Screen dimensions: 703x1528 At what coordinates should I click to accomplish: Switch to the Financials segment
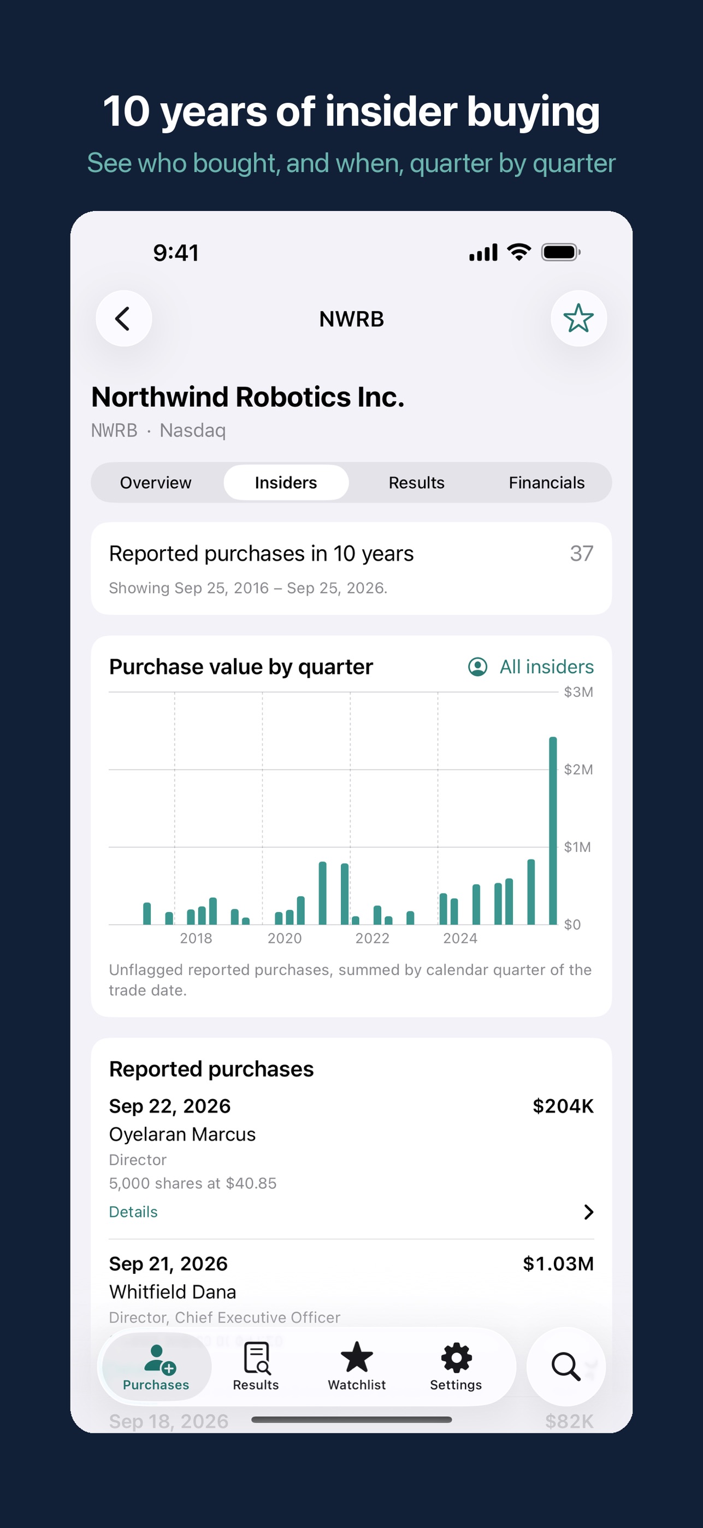coord(547,482)
